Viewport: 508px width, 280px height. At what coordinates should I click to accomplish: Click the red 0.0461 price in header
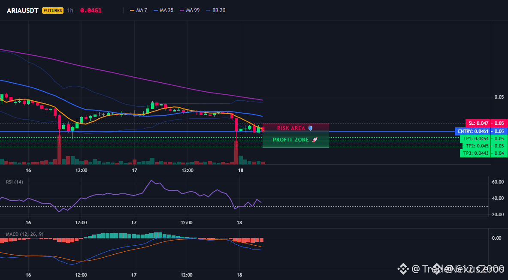91,10
